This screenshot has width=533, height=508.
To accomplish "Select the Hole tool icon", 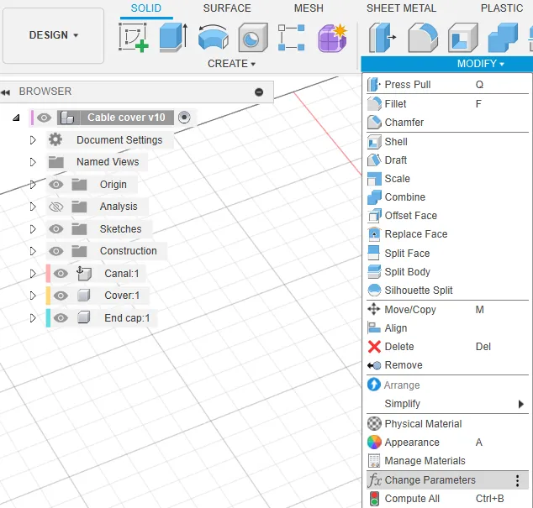I will pyautogui.click(x=253, y=37).
